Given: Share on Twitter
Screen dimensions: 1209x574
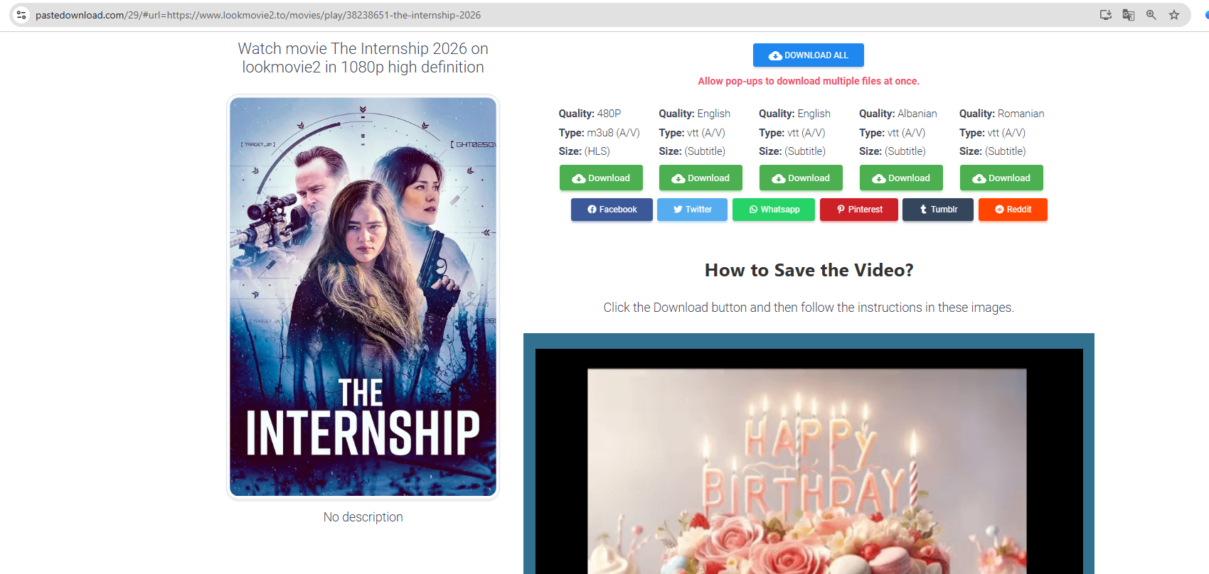Looking at the screenshot, I should pos(692,210).
